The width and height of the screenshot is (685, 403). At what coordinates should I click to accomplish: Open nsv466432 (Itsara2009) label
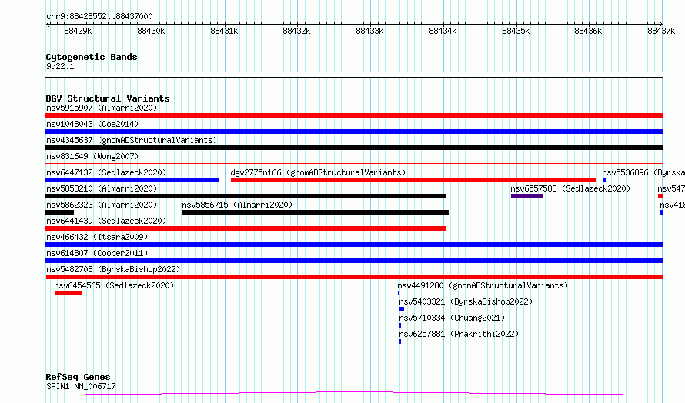click(x=97, y=237)
